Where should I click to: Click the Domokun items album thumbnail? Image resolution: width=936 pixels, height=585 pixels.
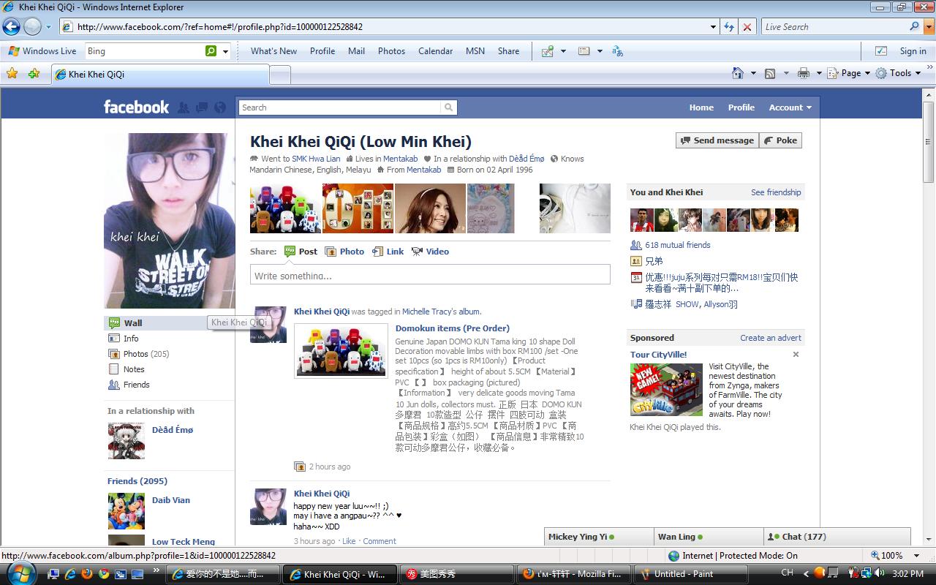pos(341,351)
